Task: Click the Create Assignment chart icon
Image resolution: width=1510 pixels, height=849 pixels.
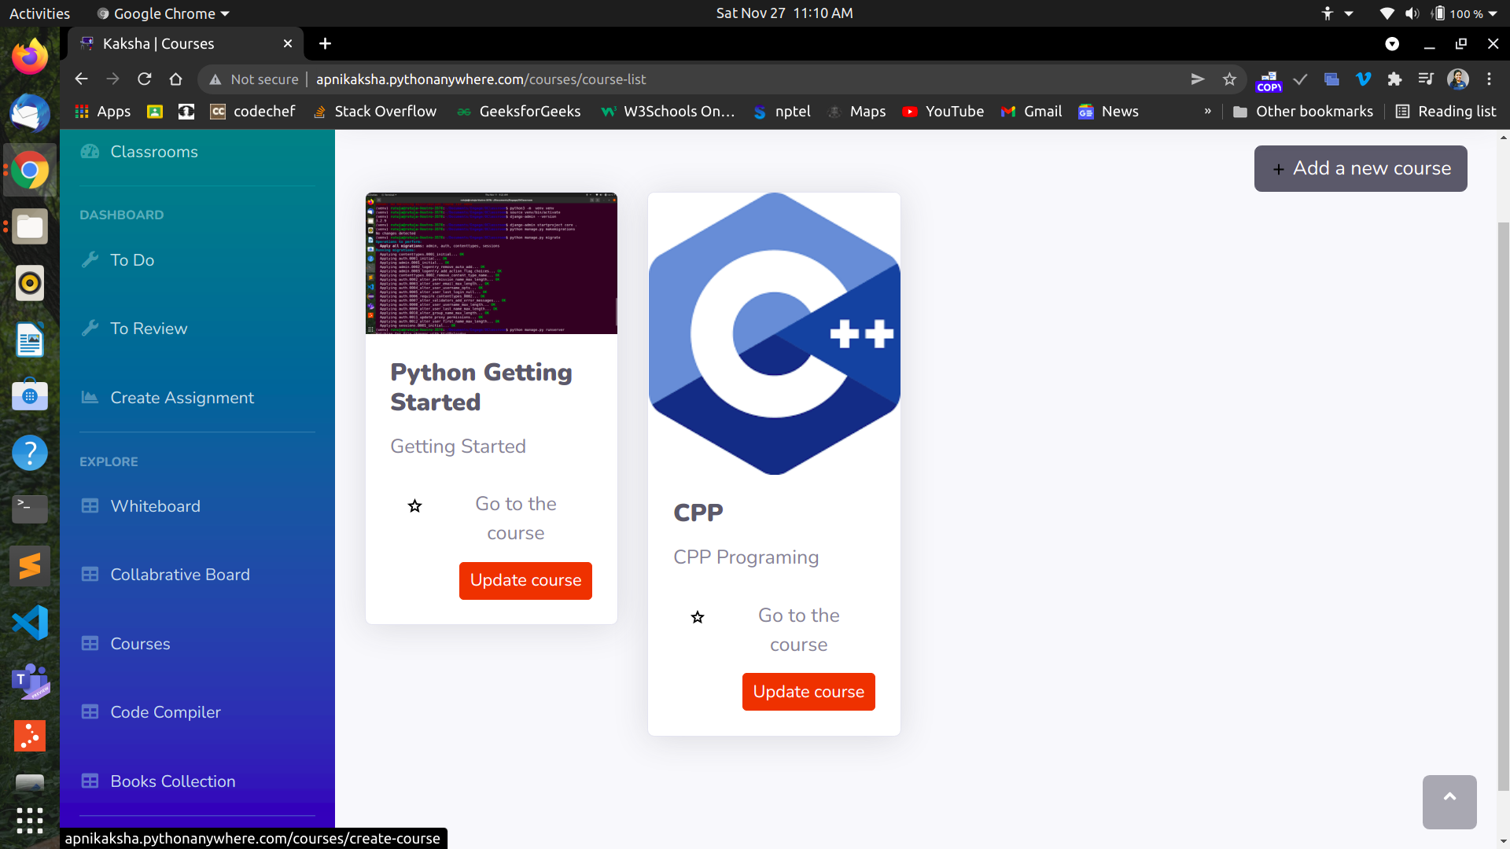Action: pos(90,398)
